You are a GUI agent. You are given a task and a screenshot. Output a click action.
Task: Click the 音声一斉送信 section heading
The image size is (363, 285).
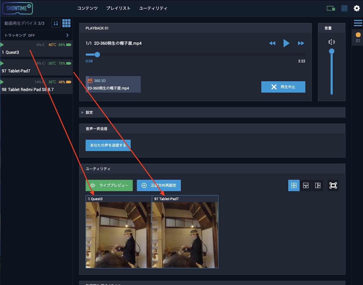(97, 129)
